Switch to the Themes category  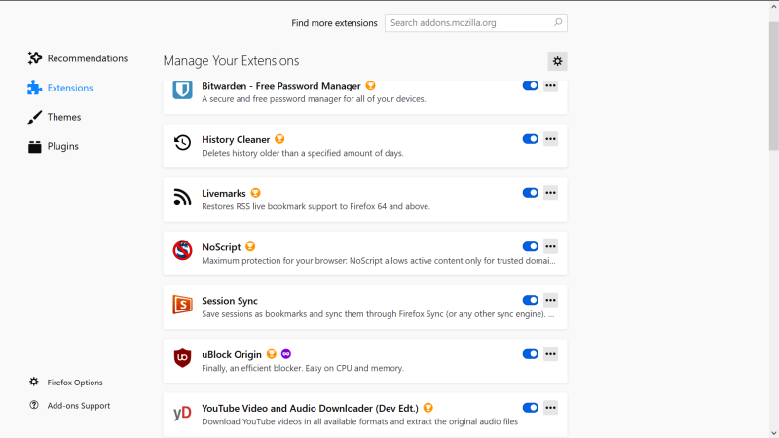coord(63,117)
